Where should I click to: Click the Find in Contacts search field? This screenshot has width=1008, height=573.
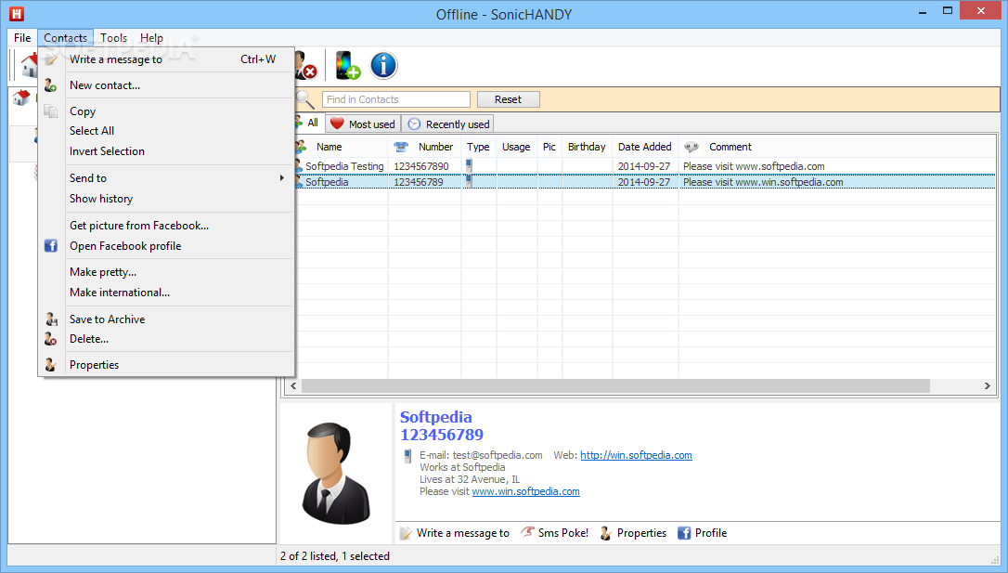coord(396,99)
